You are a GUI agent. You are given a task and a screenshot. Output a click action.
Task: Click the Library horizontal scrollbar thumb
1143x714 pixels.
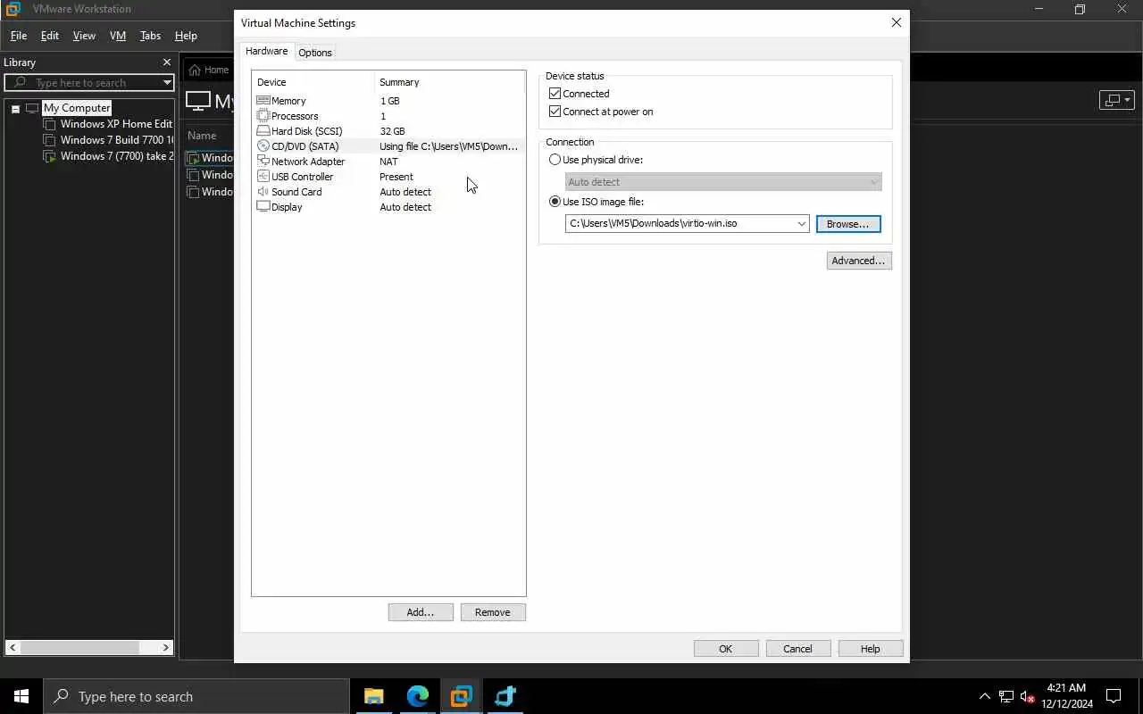(79, 647)
